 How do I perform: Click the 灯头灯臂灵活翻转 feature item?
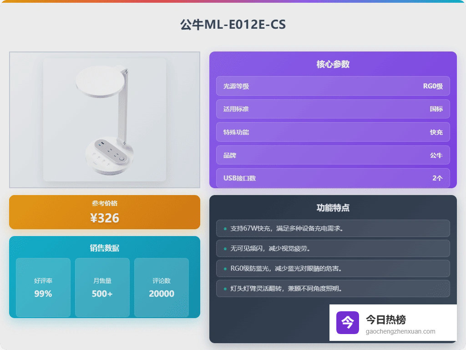tap(333, 288)
